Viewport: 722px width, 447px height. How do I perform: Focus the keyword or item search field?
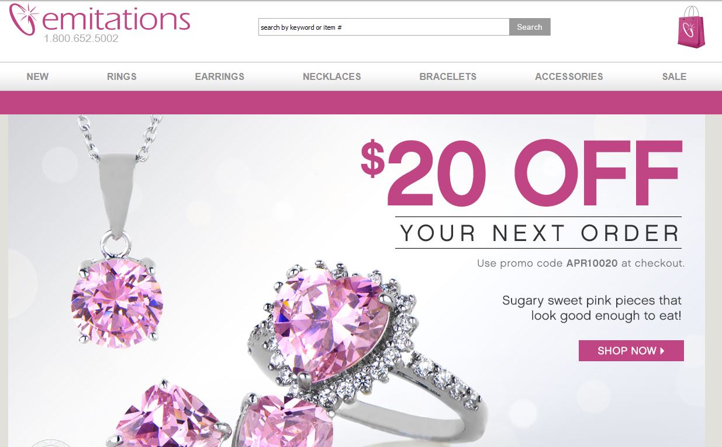[x=384, y=27]
